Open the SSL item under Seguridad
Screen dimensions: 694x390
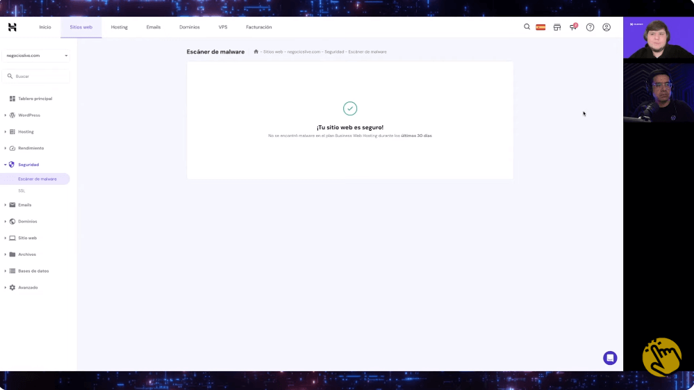(x=22, y=190)
